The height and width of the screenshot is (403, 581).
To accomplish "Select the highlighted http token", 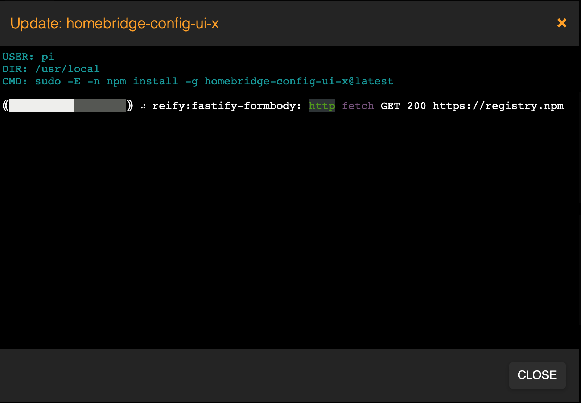I will coord(321,106).
